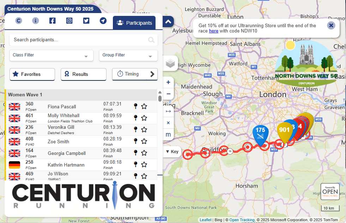
Task: Locate Veronika Gill with the pin icon
Action: point(136,129)
